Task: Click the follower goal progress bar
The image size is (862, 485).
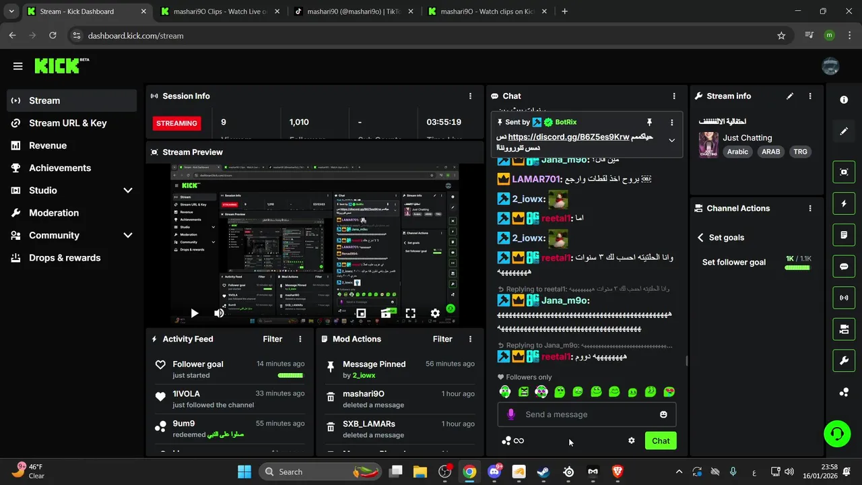Action: coord(798,267)
